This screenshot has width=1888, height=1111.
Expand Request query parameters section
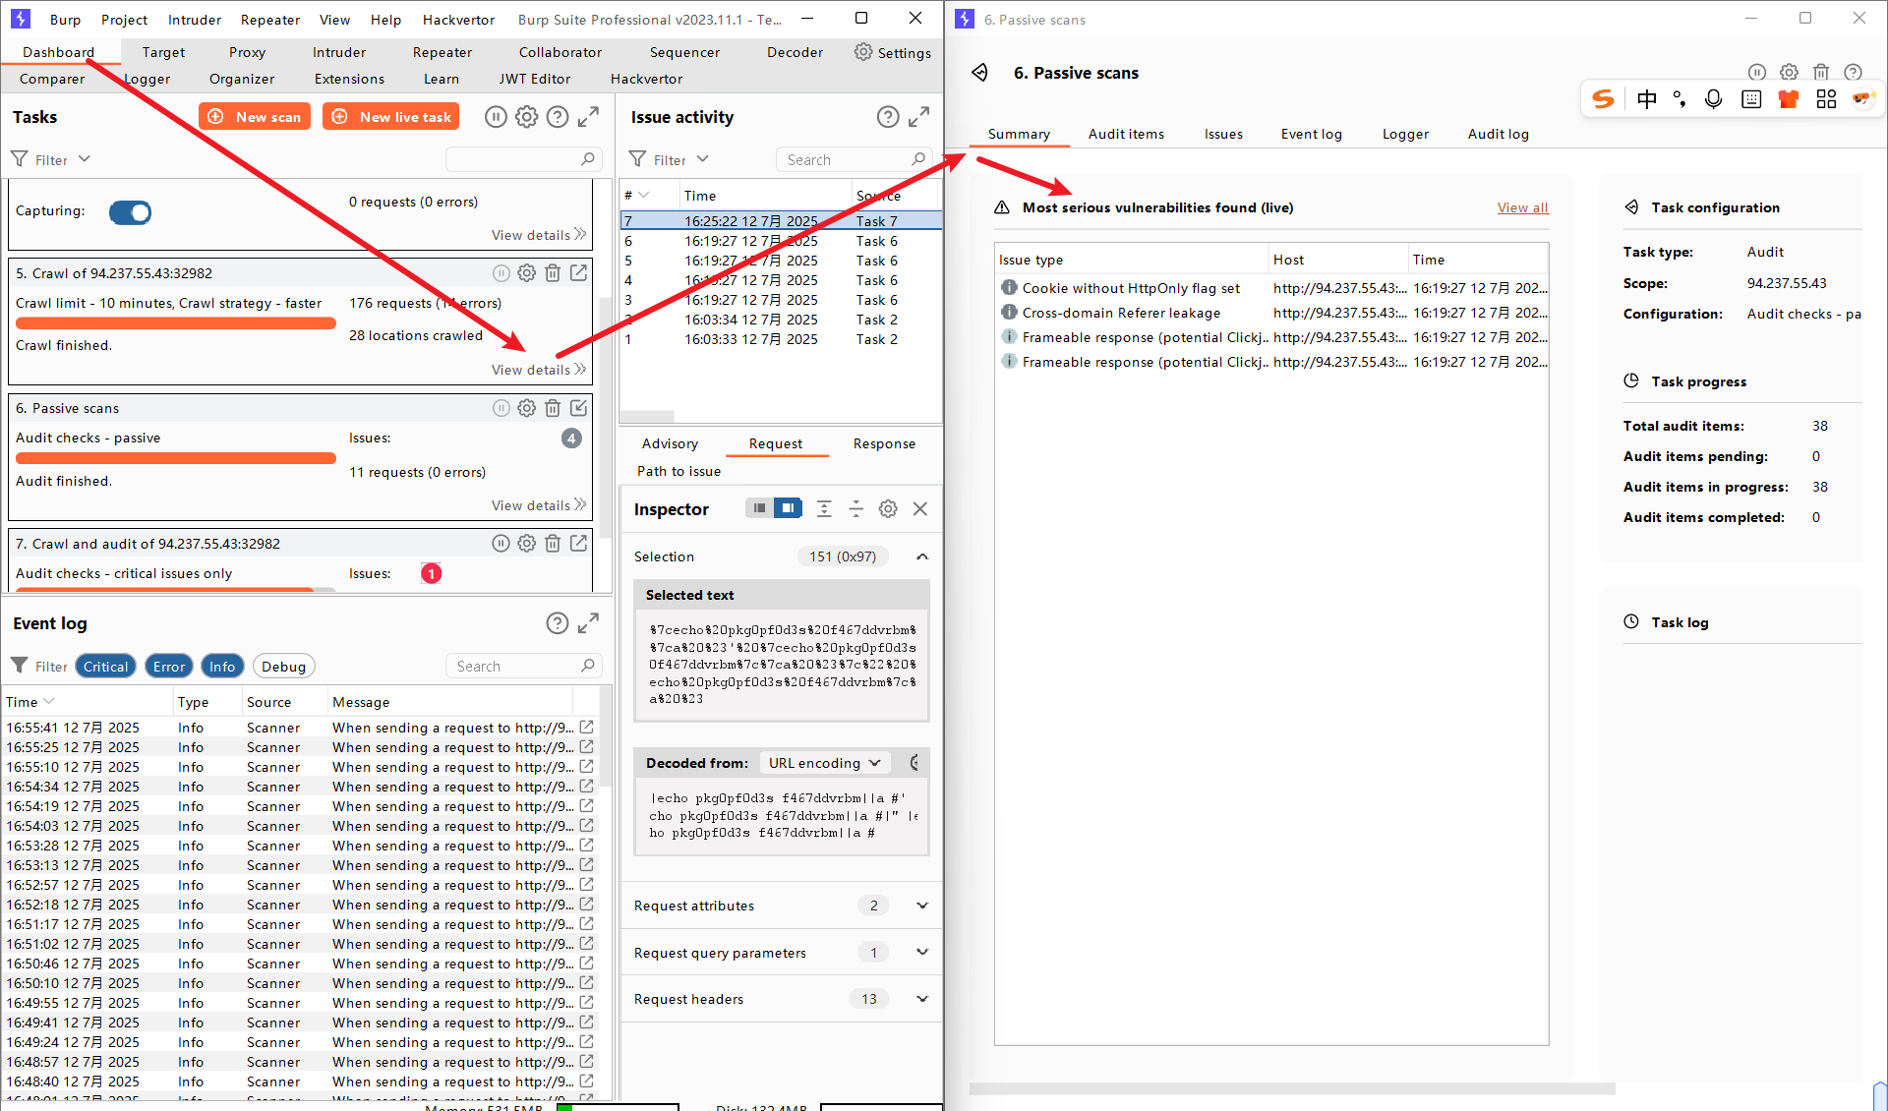(x=921, y=952)
